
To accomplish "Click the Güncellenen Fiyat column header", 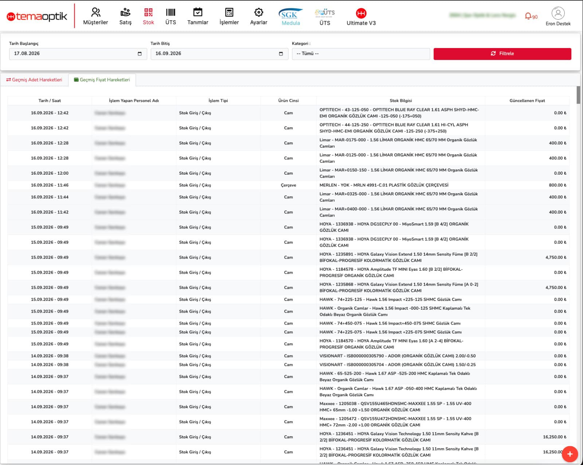I will point(527,100).
